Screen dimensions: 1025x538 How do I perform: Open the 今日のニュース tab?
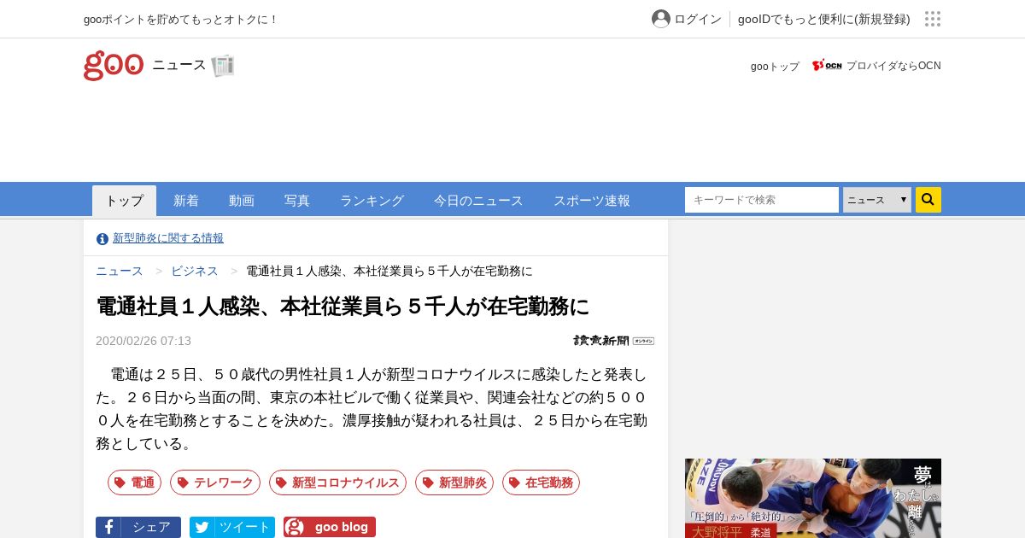[478, 201]
